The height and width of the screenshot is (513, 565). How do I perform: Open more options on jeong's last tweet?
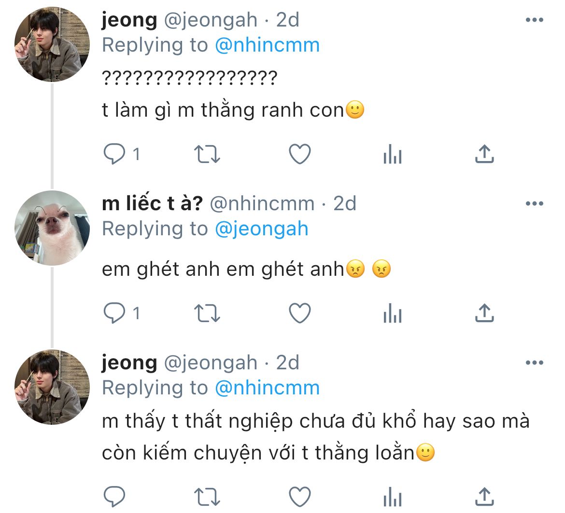[x=534, y=363]
